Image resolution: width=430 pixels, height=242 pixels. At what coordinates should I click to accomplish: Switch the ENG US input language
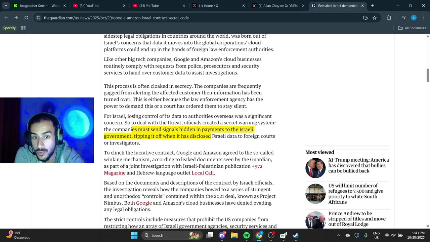[377, 235]
